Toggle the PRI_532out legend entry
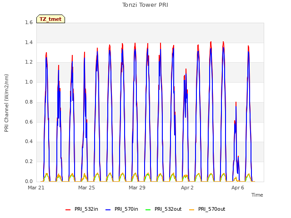 point(164,209)
